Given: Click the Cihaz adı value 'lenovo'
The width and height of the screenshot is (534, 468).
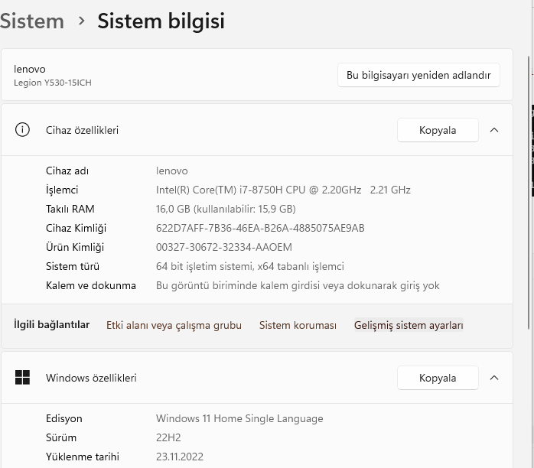Looking at the screenshot, I should click(172, 171).
